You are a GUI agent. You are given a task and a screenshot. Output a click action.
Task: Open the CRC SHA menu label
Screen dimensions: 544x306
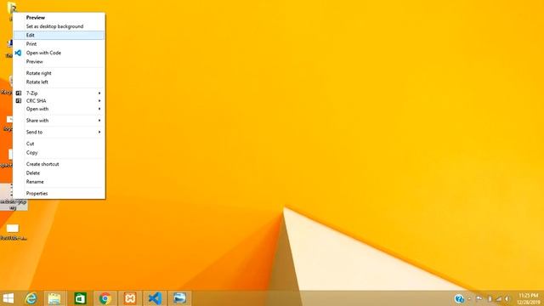click(36, 100)
